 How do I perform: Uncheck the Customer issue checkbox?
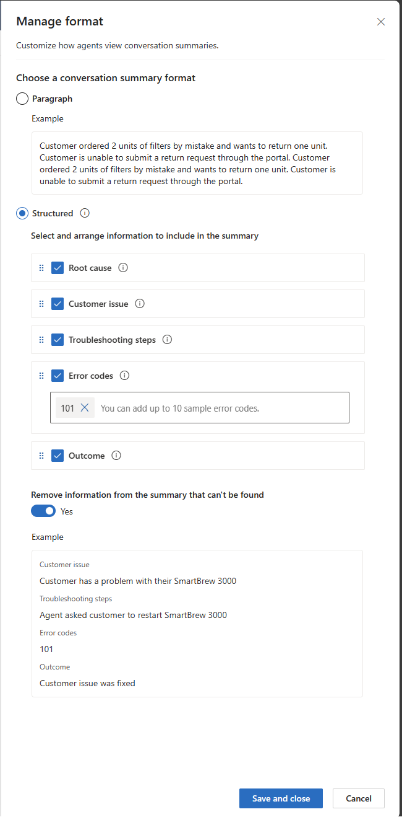click(x=58, y=304)
